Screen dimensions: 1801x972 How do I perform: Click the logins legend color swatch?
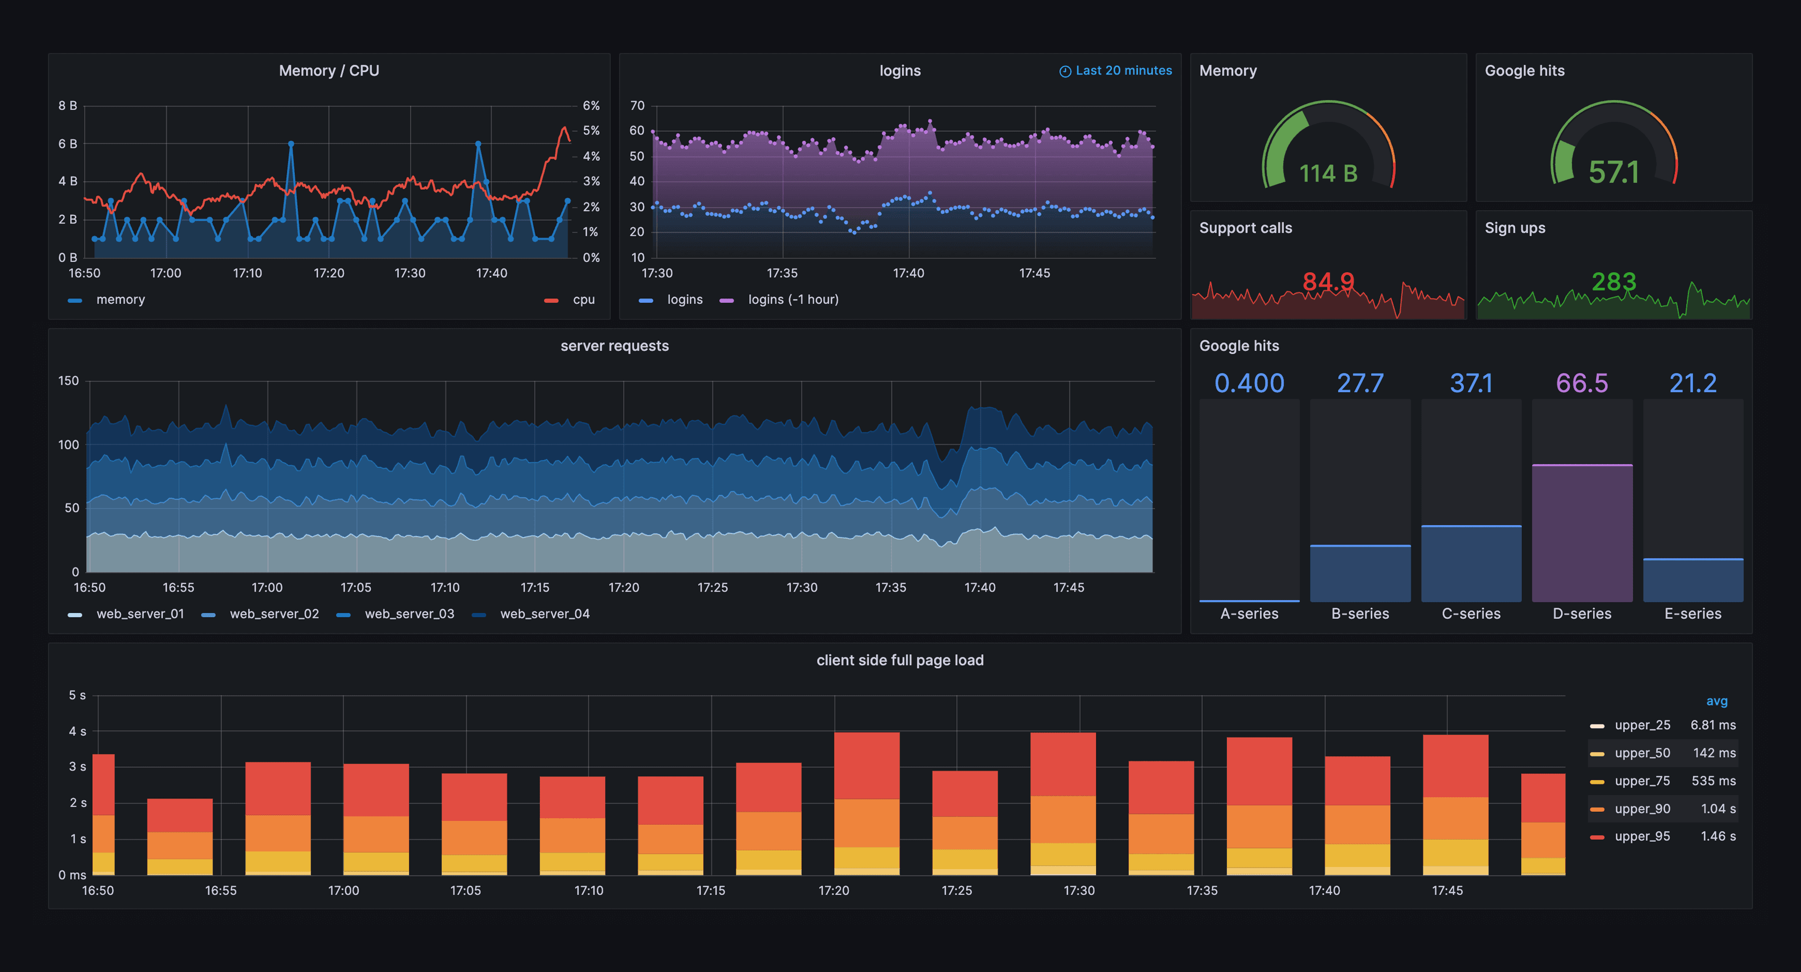[646, 301]
